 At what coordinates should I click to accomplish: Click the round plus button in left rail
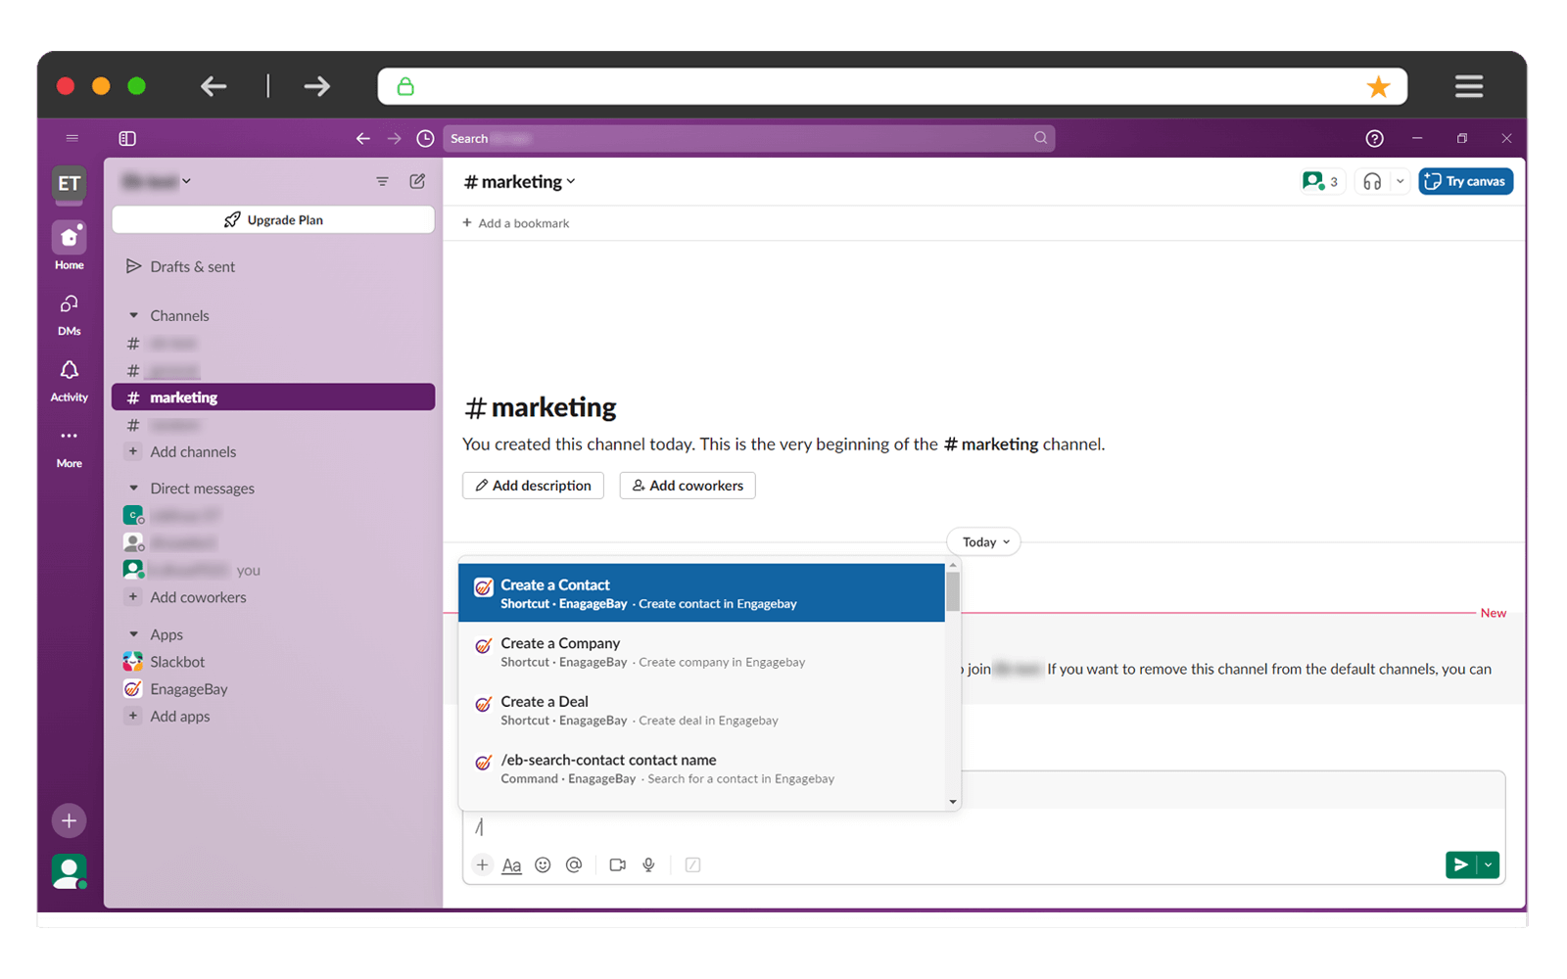69,820
